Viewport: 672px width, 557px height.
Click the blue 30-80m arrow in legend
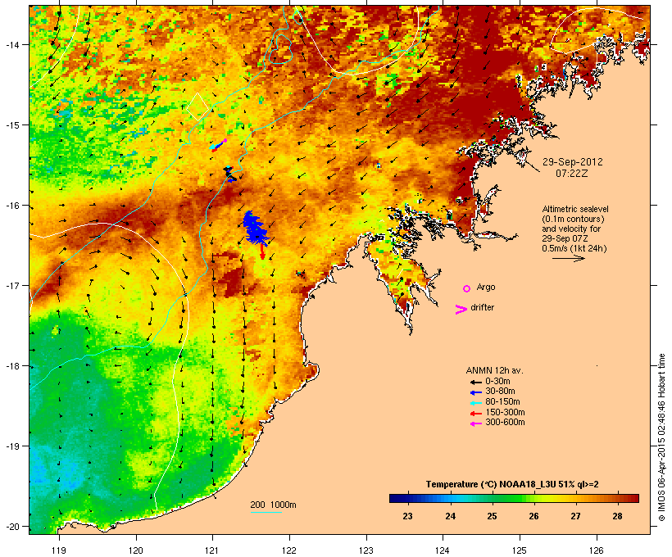tap(475, 392)
